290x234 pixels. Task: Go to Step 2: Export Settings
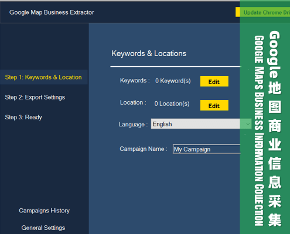point(35,97)
